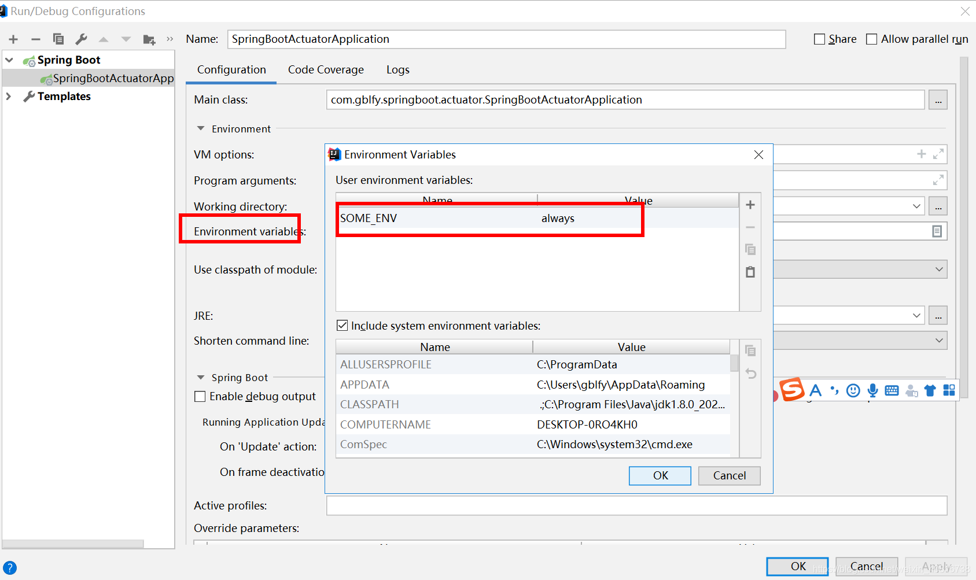Click the Main class input field

point(625,99)
